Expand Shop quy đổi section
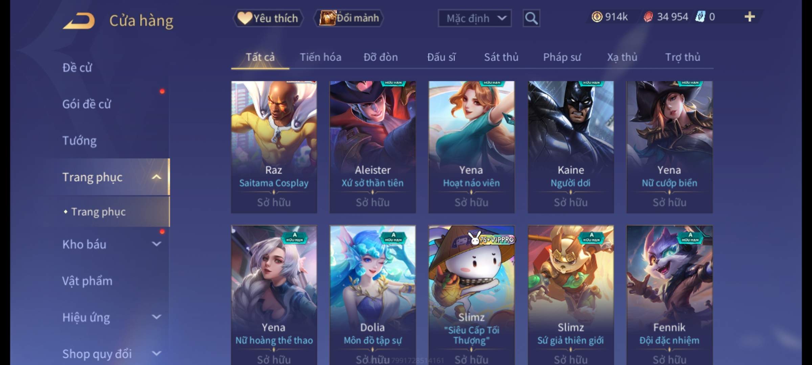The width and height of the screenshot is (812, 365). (156, 354)
